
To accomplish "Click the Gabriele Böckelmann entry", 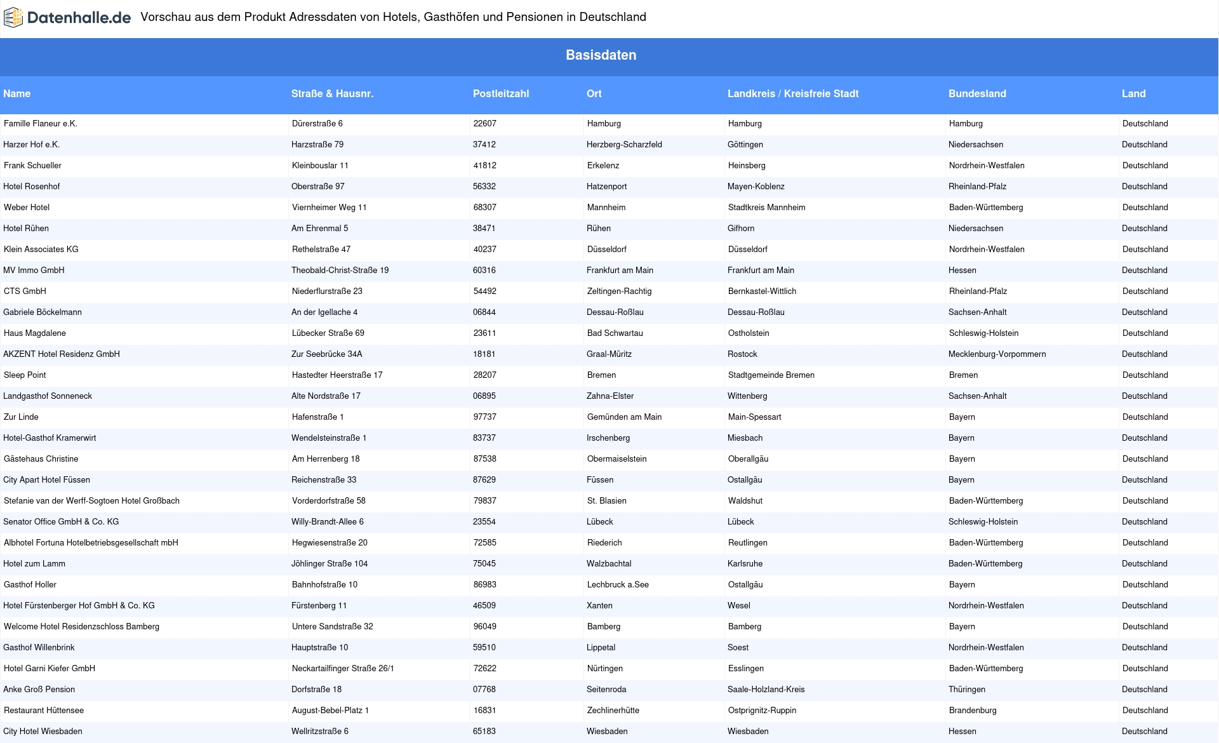I will (x=43, y=312).
